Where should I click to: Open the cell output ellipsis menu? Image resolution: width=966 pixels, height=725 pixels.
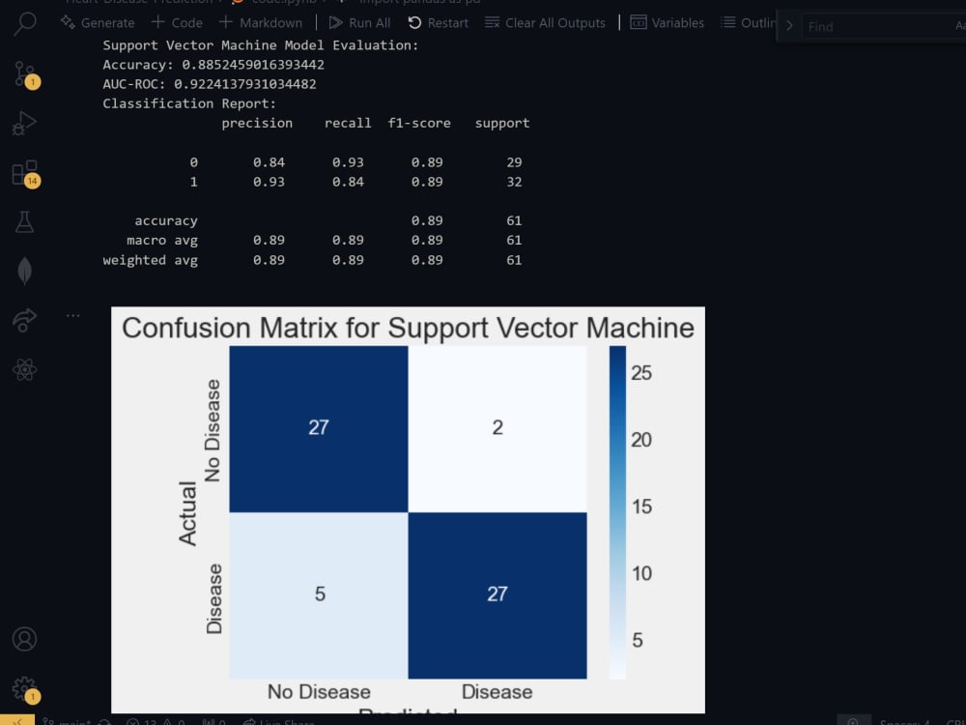coord(72,316)
